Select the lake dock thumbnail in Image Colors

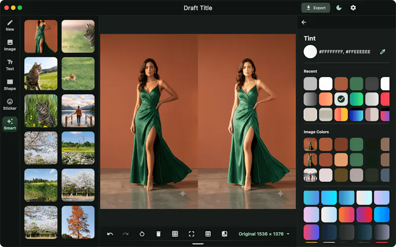[x=310, y=175]
